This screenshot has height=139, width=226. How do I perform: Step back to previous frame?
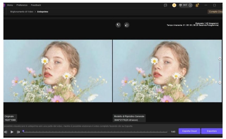pos(6,132)
